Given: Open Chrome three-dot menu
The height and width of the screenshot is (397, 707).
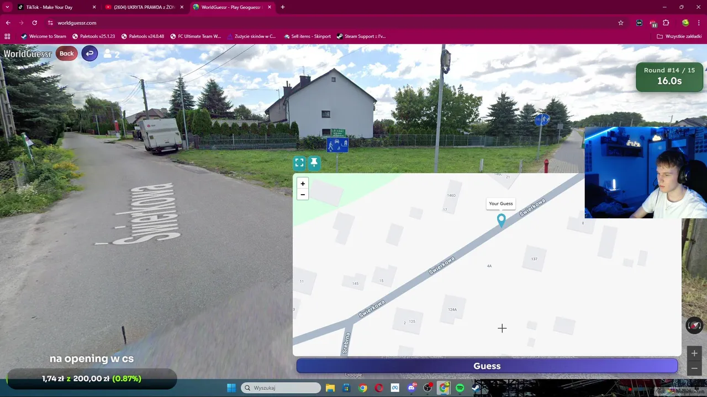Looking at the screenshot, I should coord(699,23).
